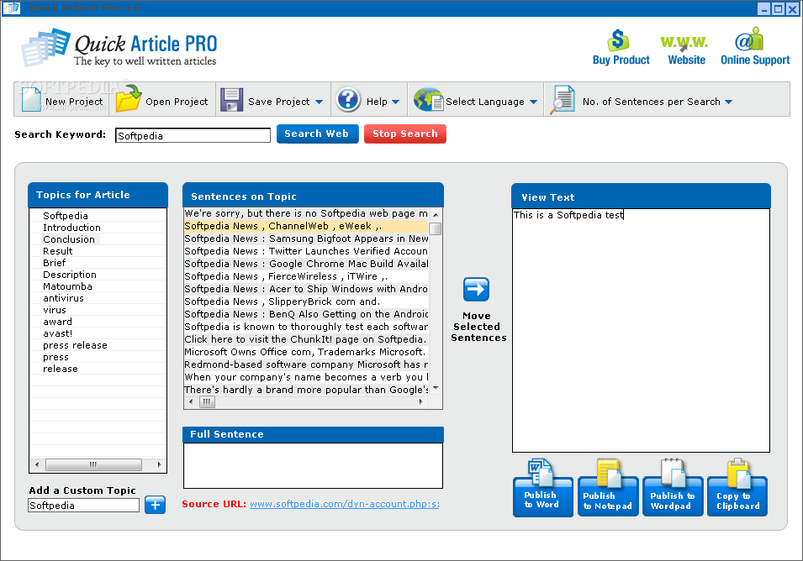
Task: Select sentence about Twitter Launches Verified Accounts
Action: (306, 251)
